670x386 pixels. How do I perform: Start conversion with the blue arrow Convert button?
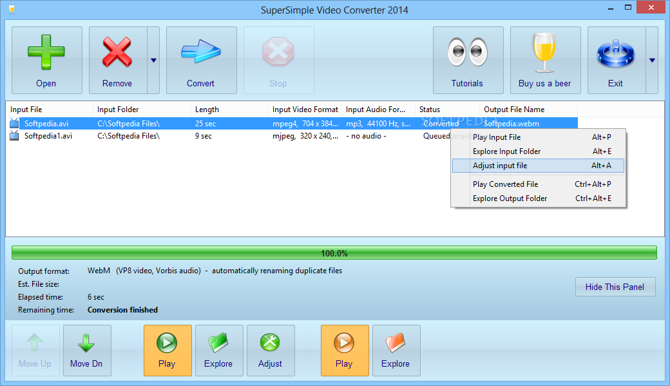coord(201,61)
